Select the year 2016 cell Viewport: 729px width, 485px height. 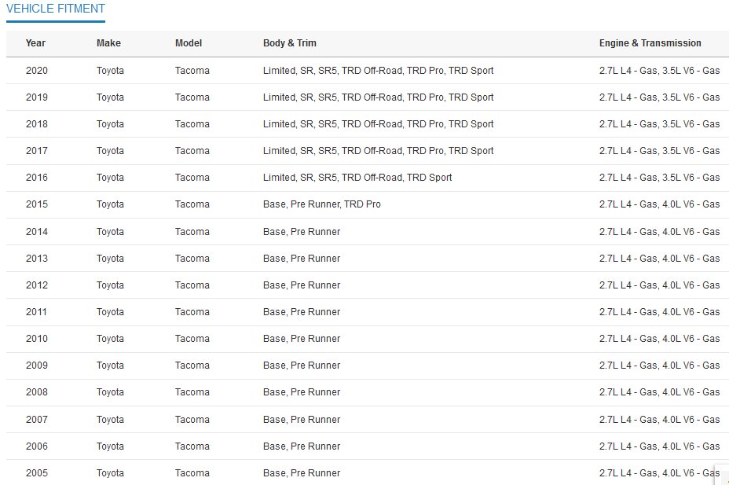point(37,178)
